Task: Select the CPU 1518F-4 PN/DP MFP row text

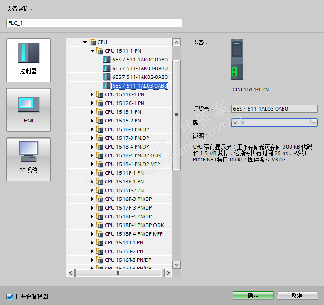Action: (x=134, y=234)
